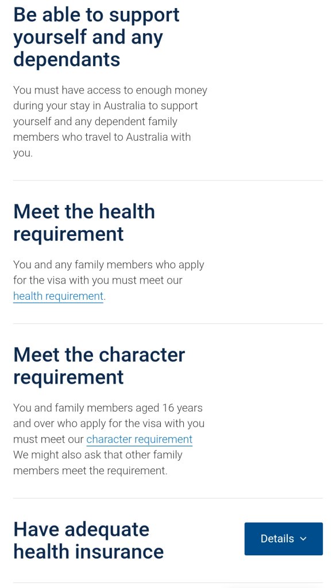The image size is (336, 588).
Task: Open the character requirement link
Action: pos(140,439)
